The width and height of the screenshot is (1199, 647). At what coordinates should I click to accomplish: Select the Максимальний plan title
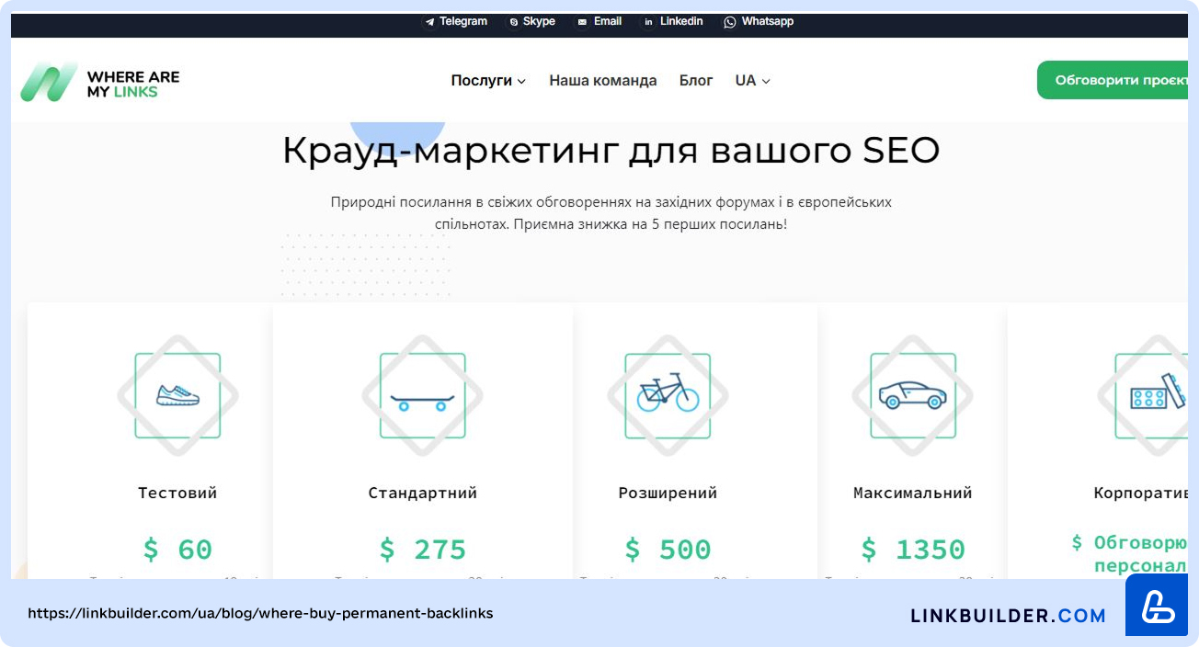click(x=913, y=494)
